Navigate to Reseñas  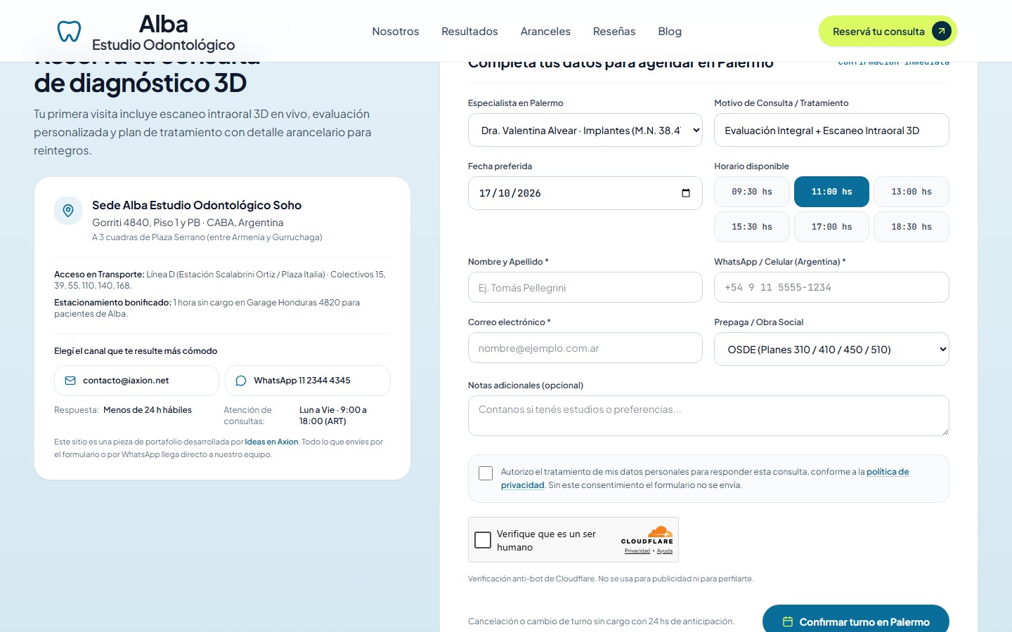(614, 32)
